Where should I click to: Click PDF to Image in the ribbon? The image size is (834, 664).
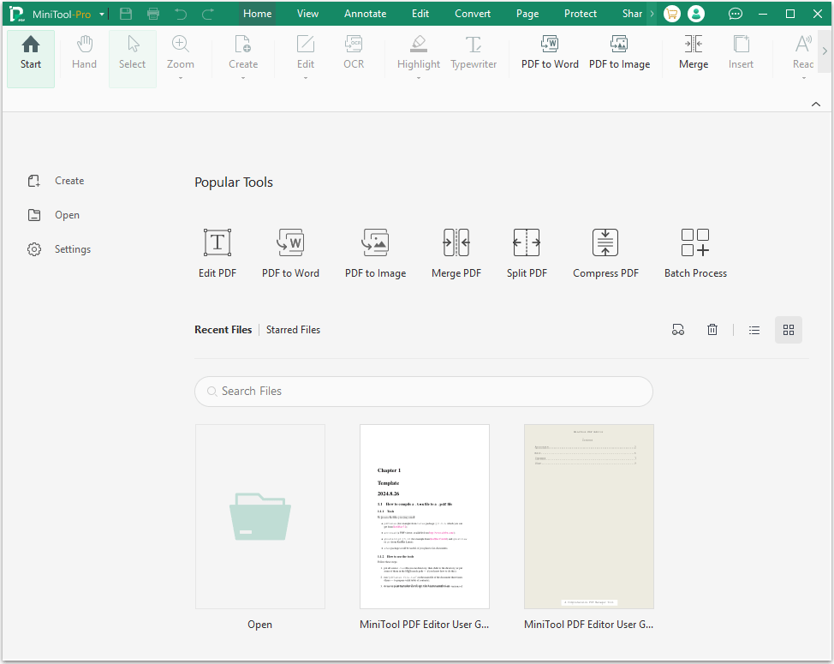(619, 53)
